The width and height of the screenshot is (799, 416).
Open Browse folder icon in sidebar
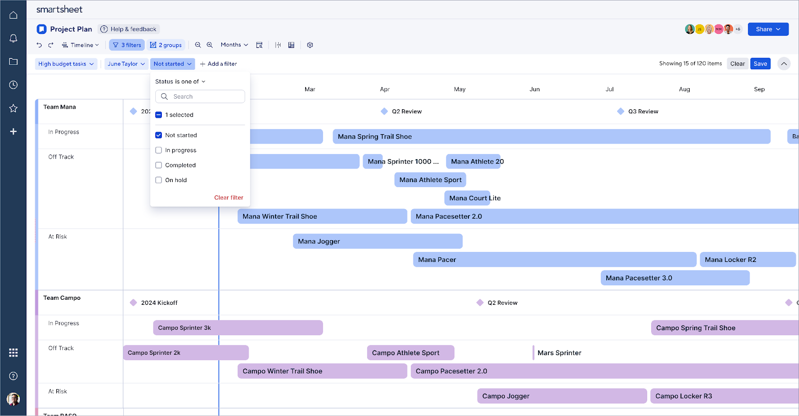point(13,61)
